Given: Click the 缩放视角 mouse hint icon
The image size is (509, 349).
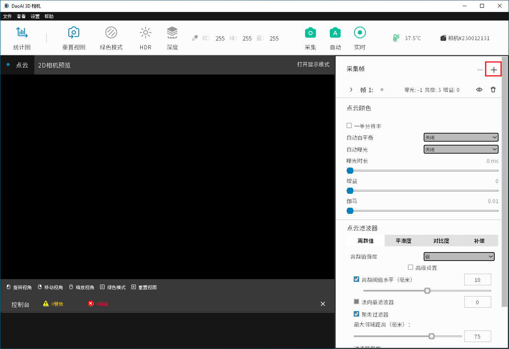Looking at the screenshot, I should [71, 287].
